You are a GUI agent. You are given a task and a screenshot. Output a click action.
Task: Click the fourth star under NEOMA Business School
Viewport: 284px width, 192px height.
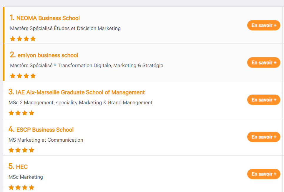pos(33,39)
